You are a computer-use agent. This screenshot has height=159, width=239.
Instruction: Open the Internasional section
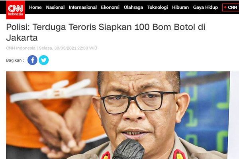(x=82, y=7)
